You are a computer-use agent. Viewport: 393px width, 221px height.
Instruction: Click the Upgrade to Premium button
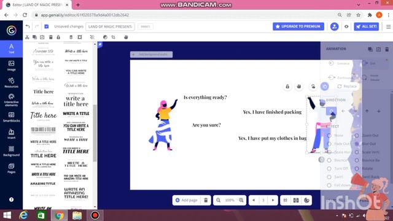(x=298, y=26)
